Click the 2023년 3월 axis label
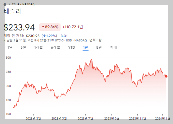This screenshot has width=173, height=124. pos(33,118)
